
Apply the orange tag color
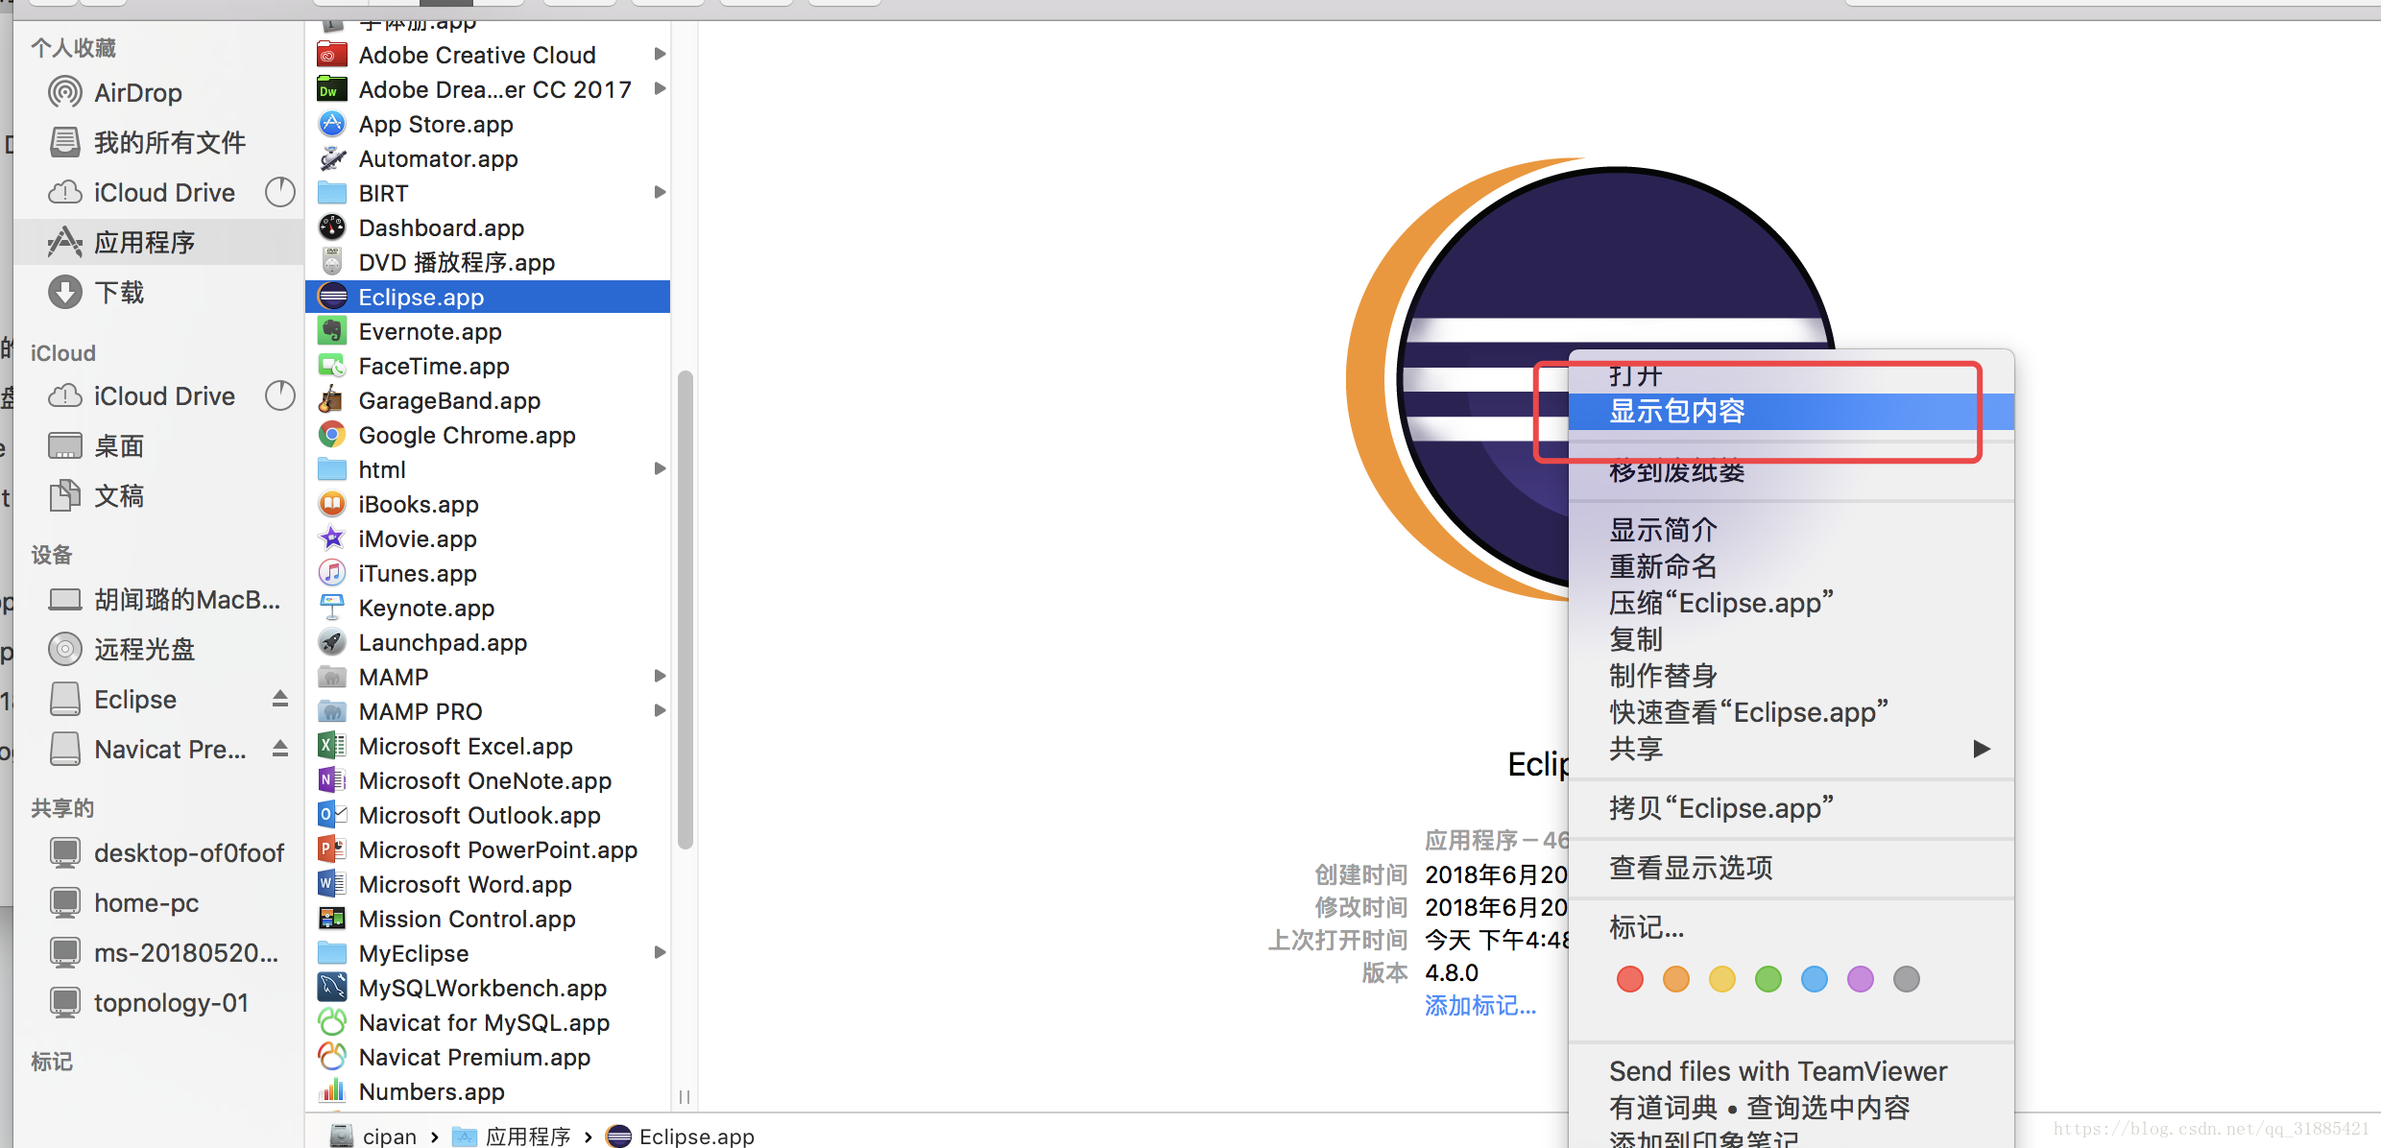(x=1676, y=979)
